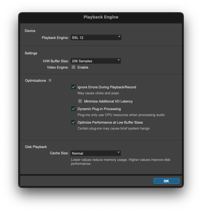Image resolution: width=202 pixels, height=212 pixels.
Task: Click the 'Disk Playback' section heading
Action: point(36,147)
